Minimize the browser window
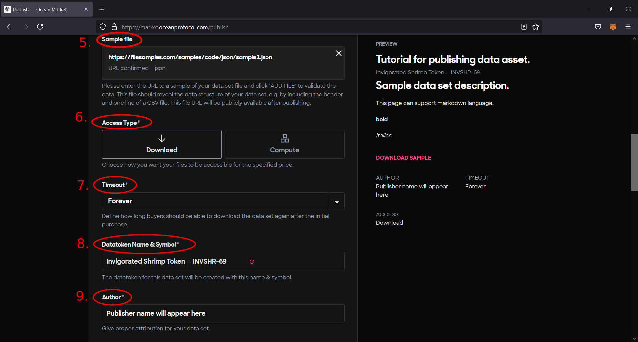638x342 pixels. point(591,9)
